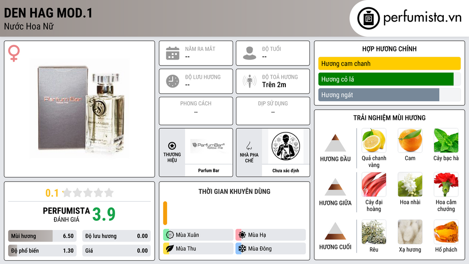The height and width of the screenshot is (264, 469).
Task: Click the DEN HAG MOD.1 title
Action: click(x=48, y=13)
